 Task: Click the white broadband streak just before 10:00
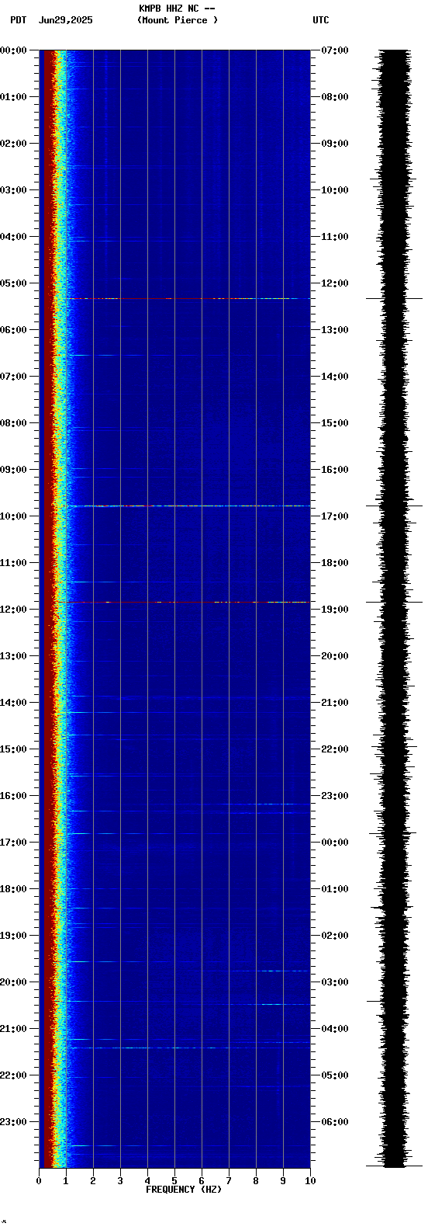188,506
